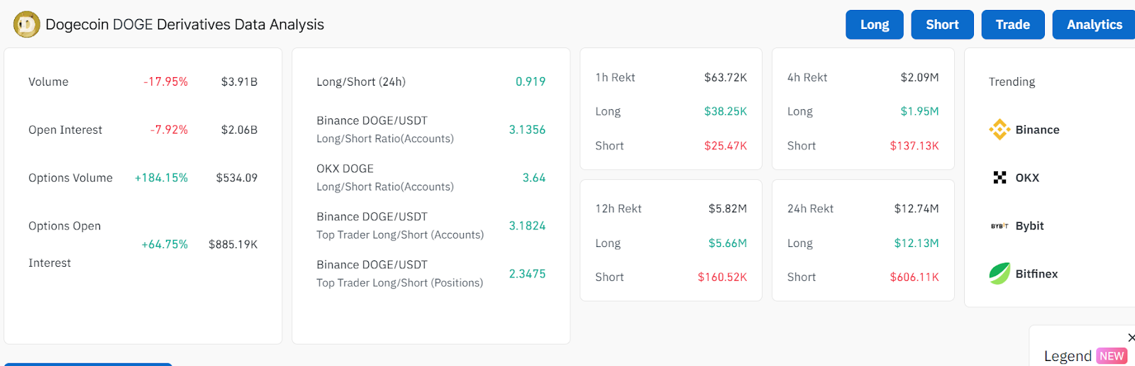Select the OKX DOGE Long/Short Ratio row
1135x366 pixels.
[x=431, y=178]
